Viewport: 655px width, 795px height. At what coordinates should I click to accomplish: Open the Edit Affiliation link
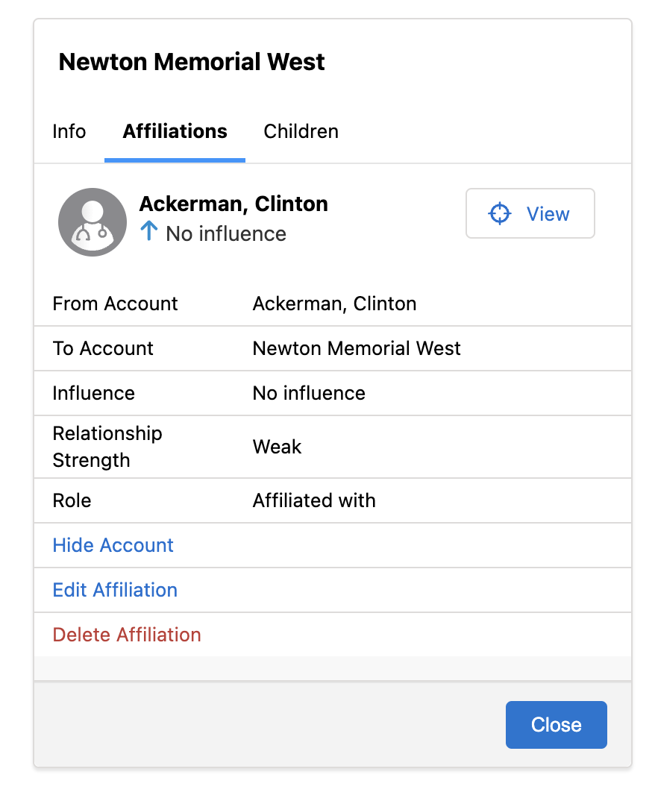(115, 590)
